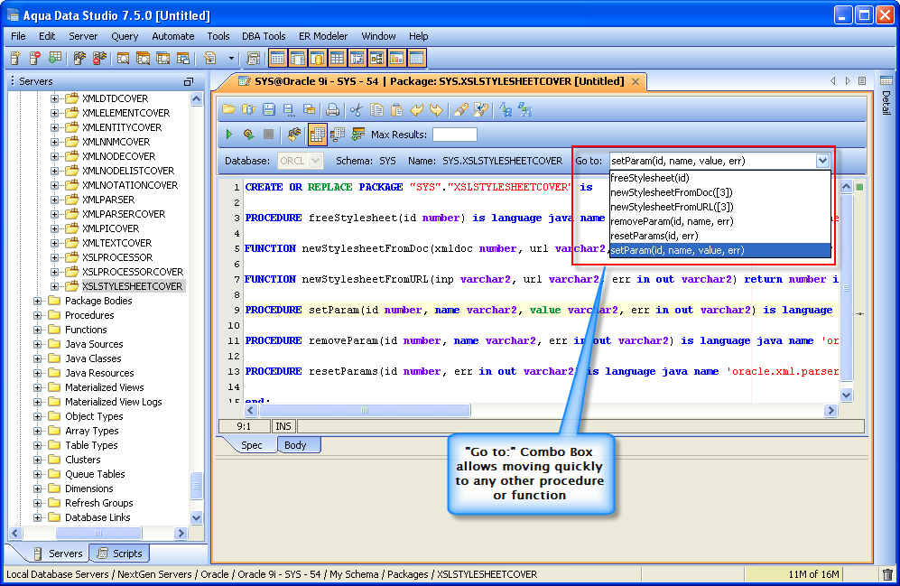900x586 pixels.
Task: Toggle the bar chart view icon
Action: tap(396, 58)
